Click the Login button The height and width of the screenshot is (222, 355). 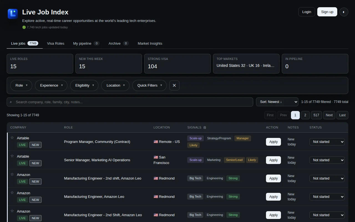pyautogui.click(x=307, y=12)
